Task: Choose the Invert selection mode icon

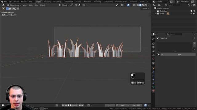Action: (x=15, y=9)
